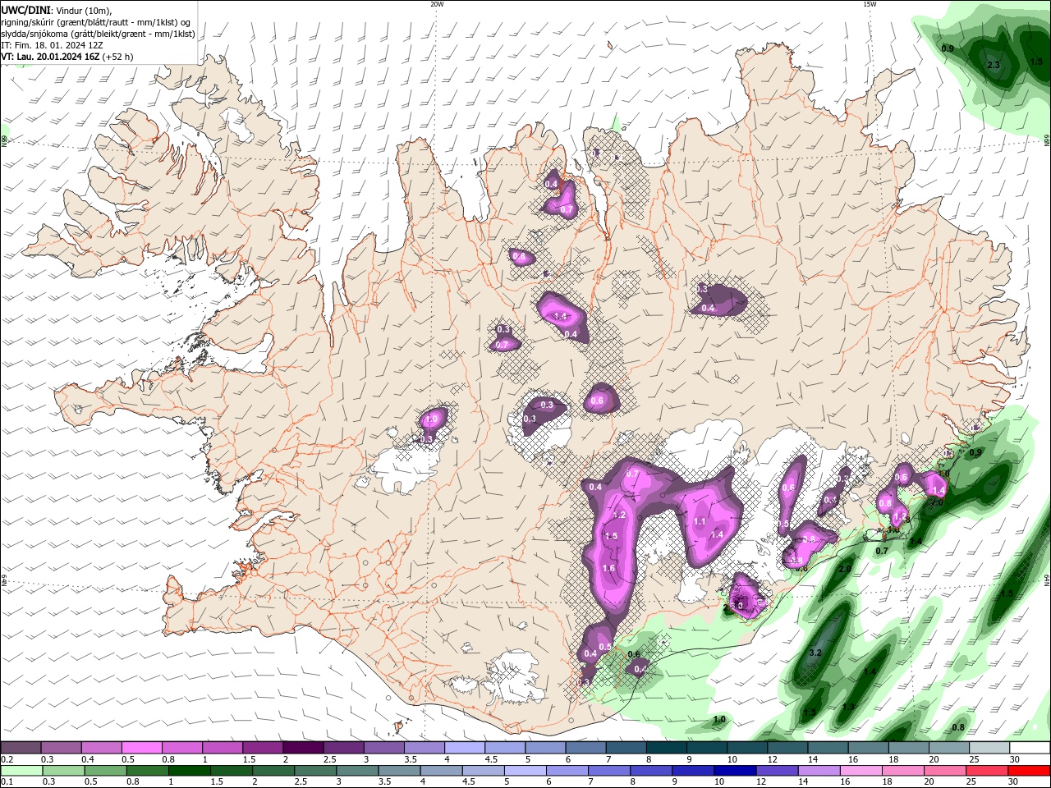1051x788 pixels.
Task: Click the '15W' longitude label at top
Action: click(x=870, y=4)
